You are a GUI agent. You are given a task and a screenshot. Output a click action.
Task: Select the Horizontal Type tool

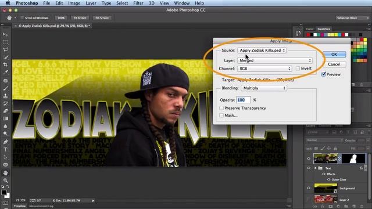[5, 150]
